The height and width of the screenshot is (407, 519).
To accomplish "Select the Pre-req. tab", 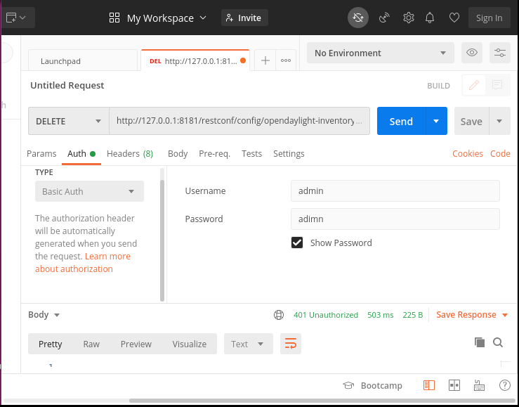I will tap(214, 153).
